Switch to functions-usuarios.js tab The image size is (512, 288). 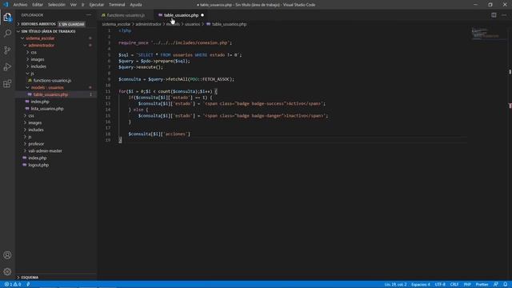(x=126, y=15)
